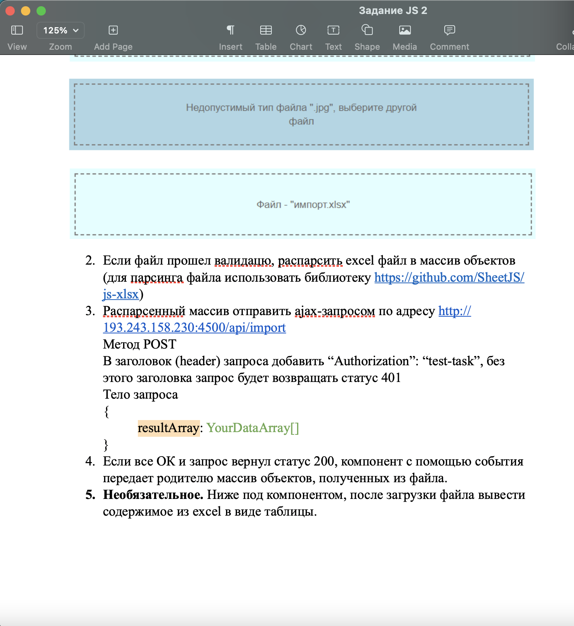
Task: Open the Media picker icon
Action: 405,30
